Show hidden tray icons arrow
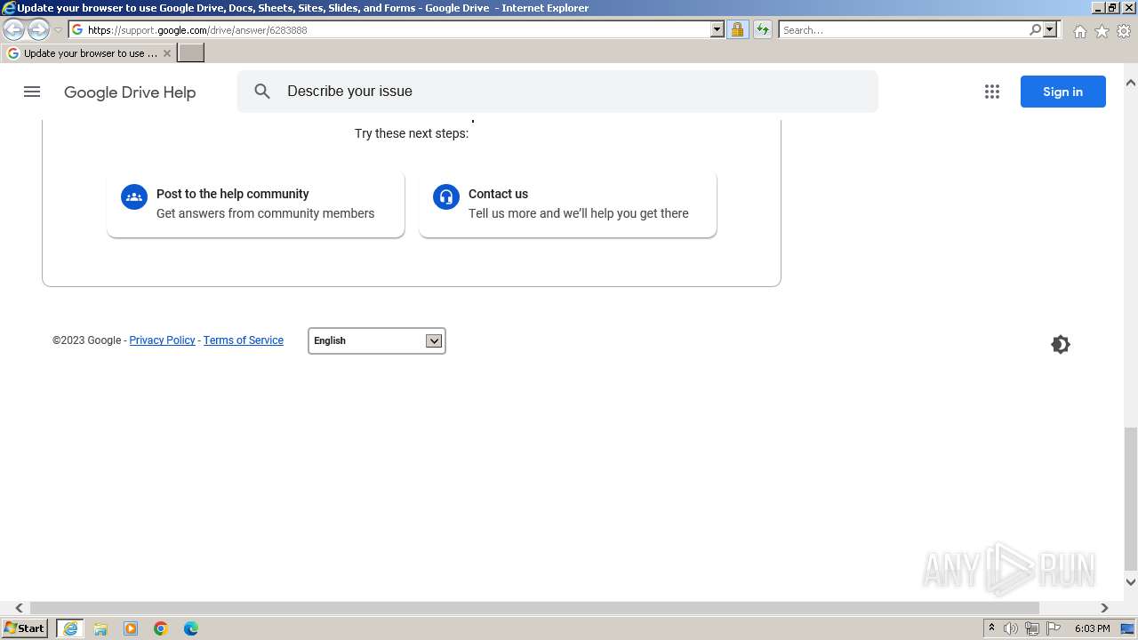 coord(991,628)
